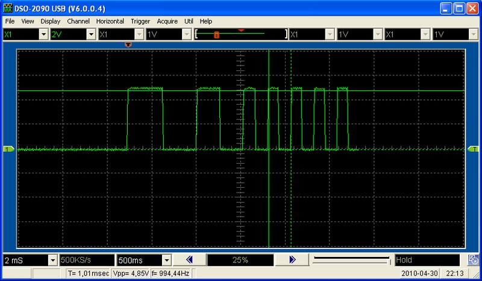Image resolution: width=482 pixels, height=281 pixels.
Task: Click the slider bar next to Hold
Action: (x=351, y=260)
